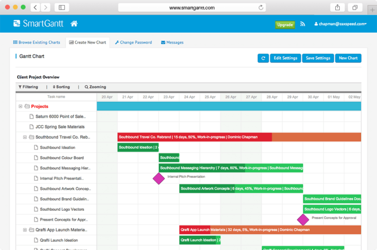Image resolution: width=377 pixels, height=250 pixels.
Task: Click the Save Settings button
Action: (318, 58)
